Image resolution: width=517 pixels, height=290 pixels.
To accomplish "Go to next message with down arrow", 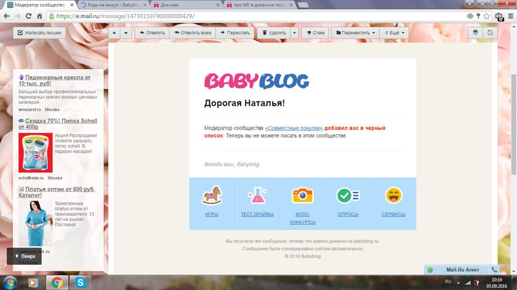I will point(125,32).
